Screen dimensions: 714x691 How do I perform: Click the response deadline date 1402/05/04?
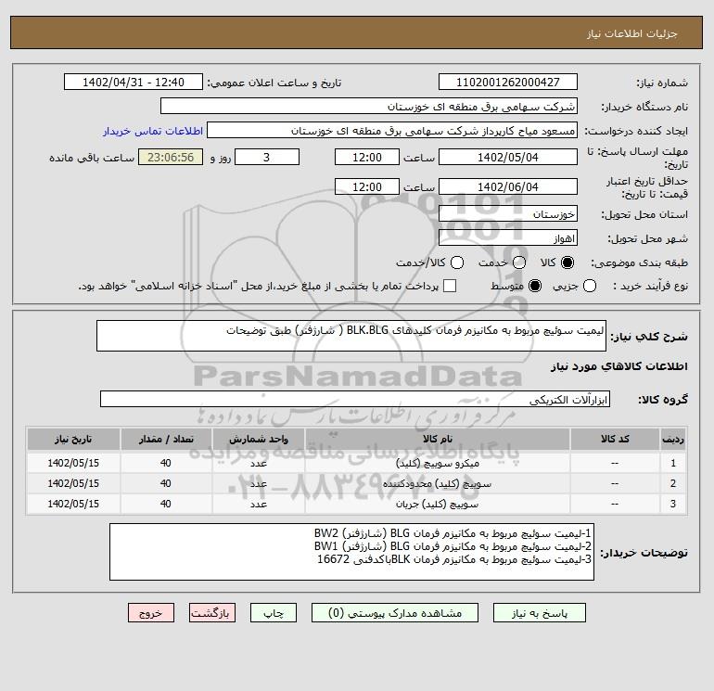pos(508,157)
